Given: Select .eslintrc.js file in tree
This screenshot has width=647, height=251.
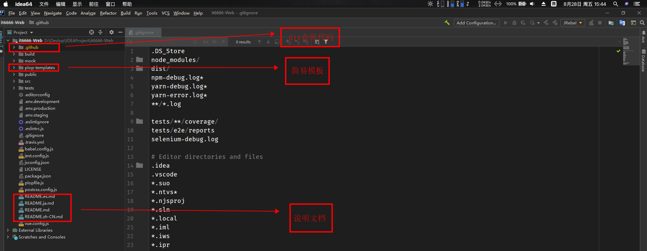Looking at the screenshot, I should [x=34, y=129].
